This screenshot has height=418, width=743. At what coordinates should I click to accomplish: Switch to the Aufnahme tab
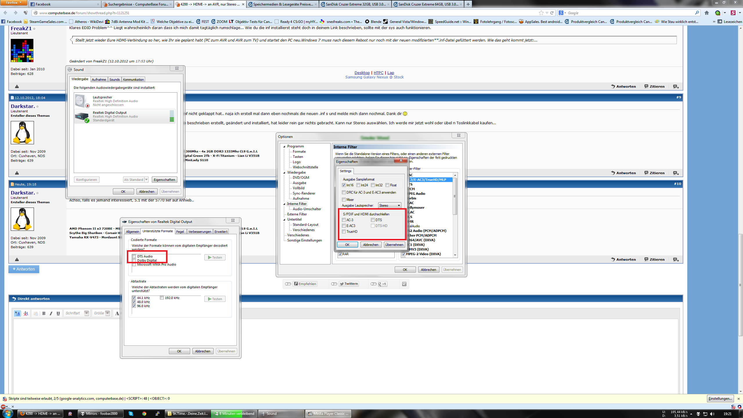coord(99,80)
